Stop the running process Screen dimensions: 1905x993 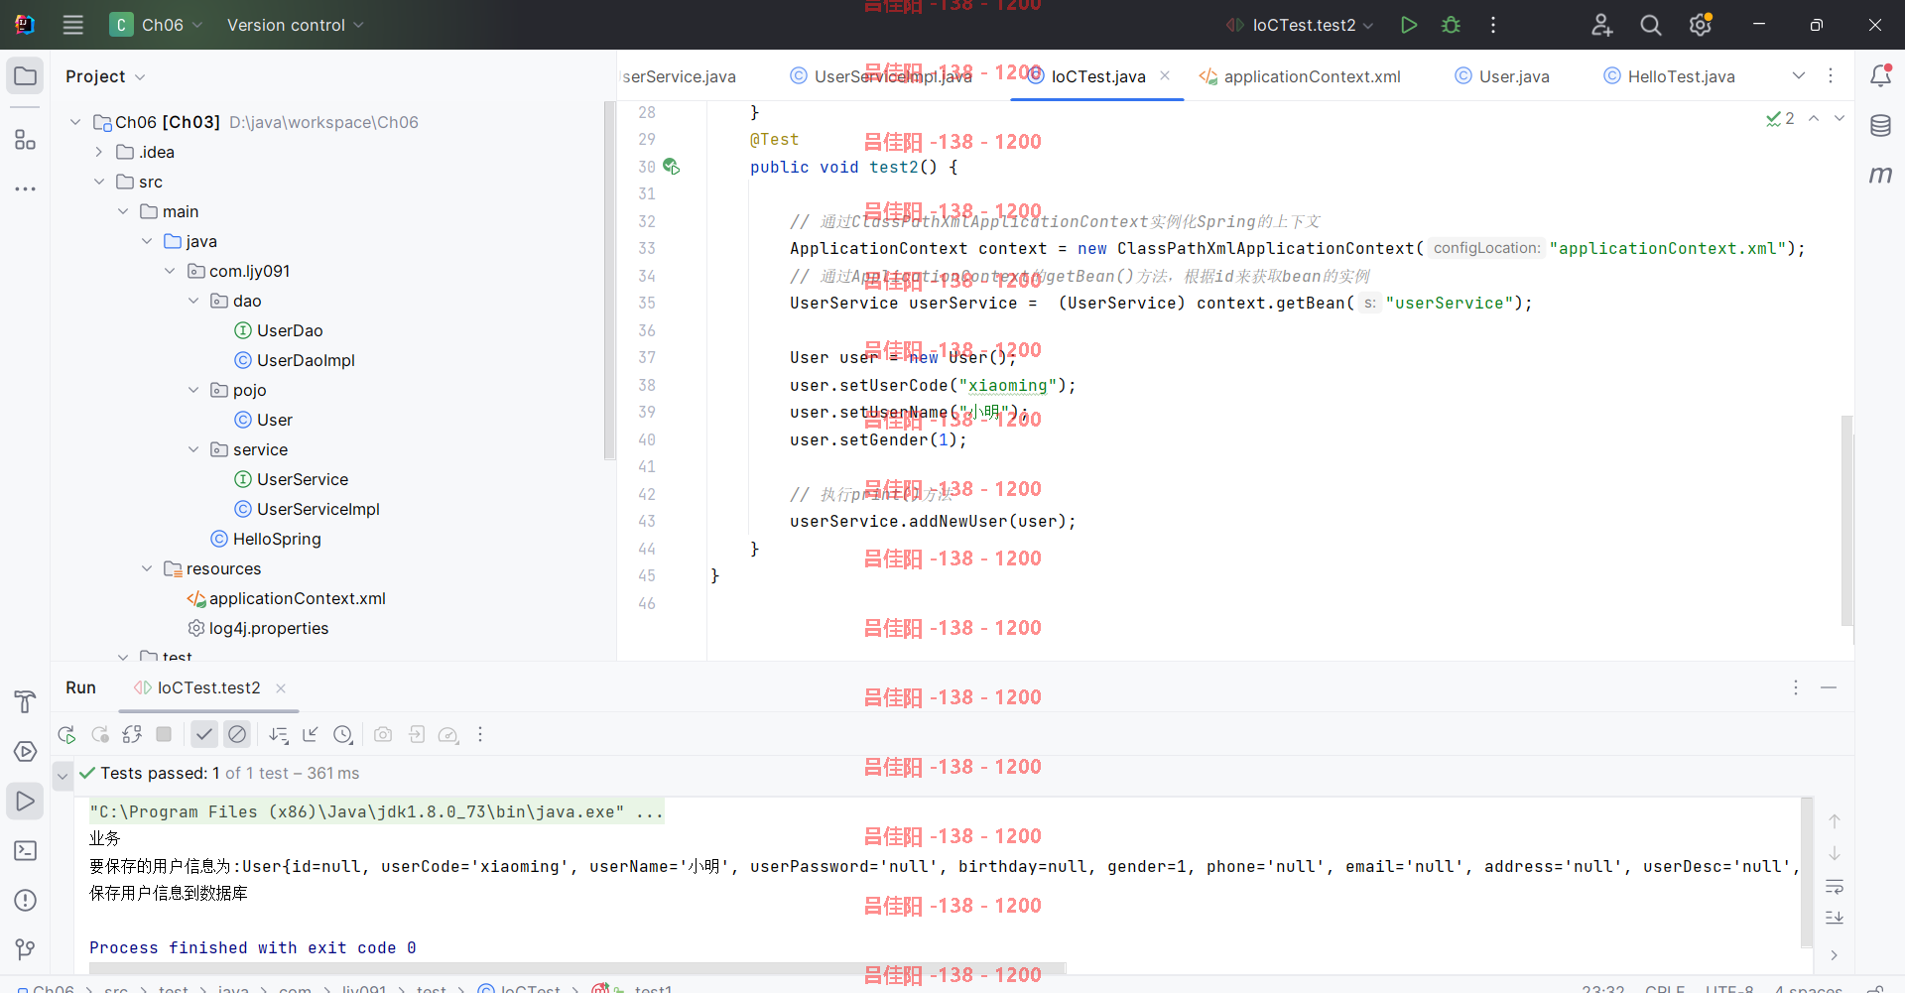click(x=165, y=735)
